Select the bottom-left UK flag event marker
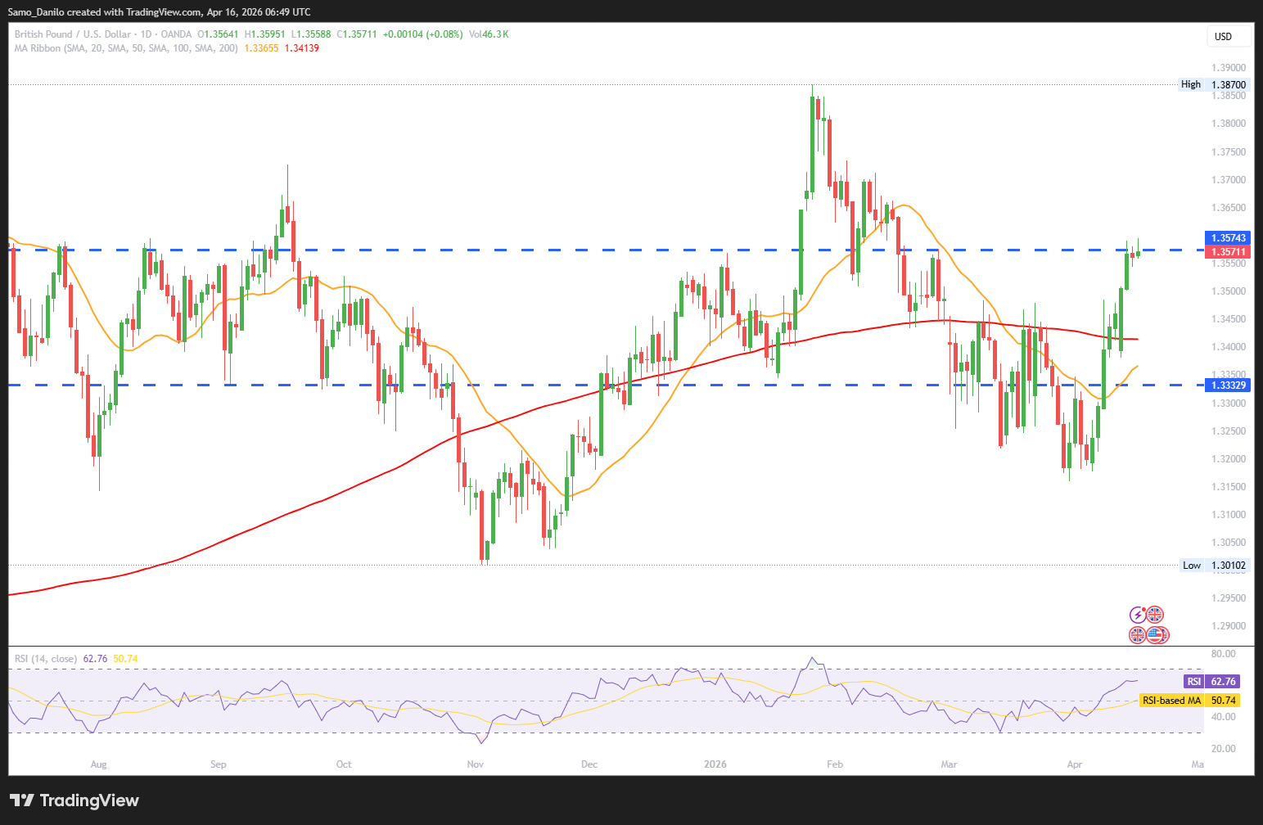 pos(1138,634)
